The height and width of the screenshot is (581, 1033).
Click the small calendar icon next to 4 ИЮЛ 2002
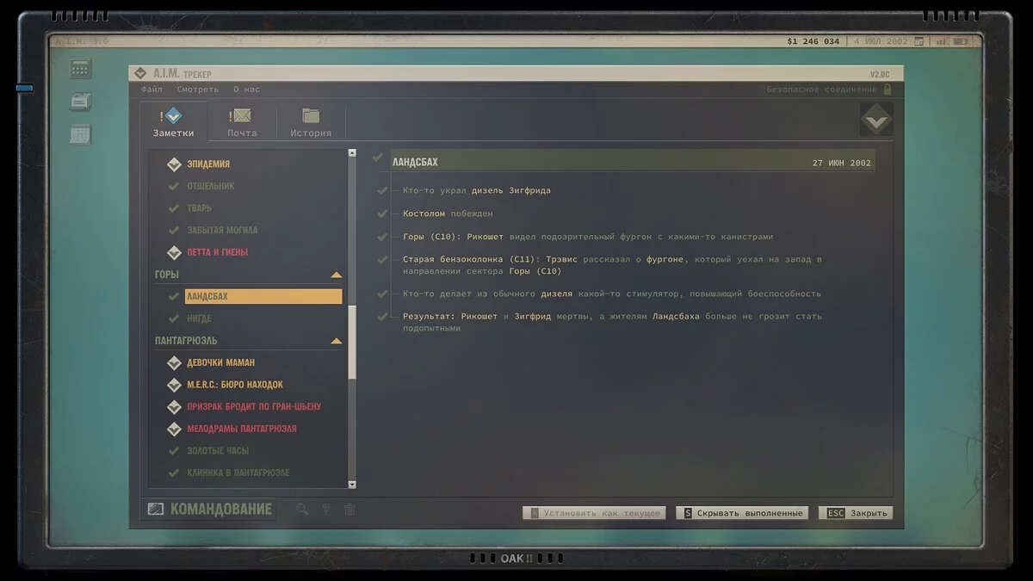pyautogui.click(x=919, y=41)
